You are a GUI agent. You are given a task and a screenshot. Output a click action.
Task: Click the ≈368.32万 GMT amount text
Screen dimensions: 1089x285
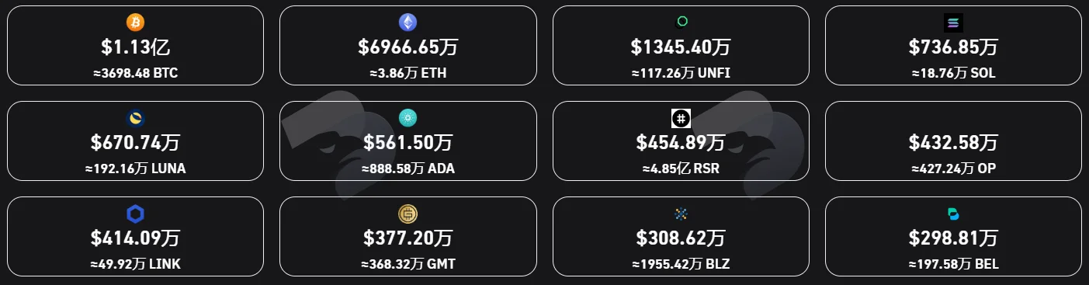click(408, 264)
